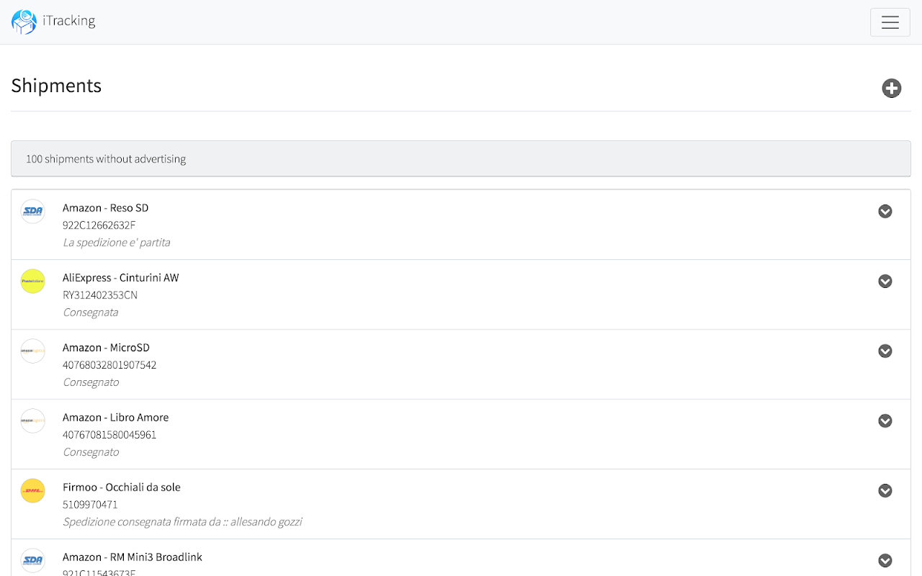Screen dimensions: 922x576
Task: Click SDA icon for RM Mini3 Broadlink
Action: coord(33,560)
